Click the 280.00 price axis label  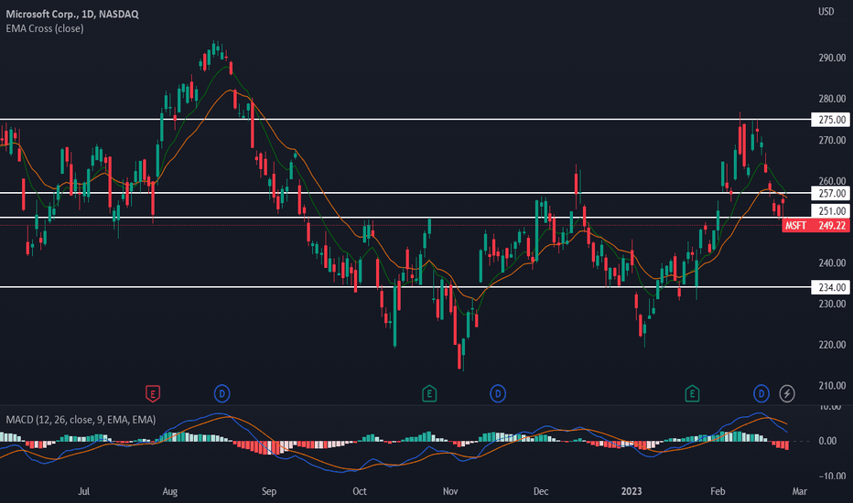point(832,99)
